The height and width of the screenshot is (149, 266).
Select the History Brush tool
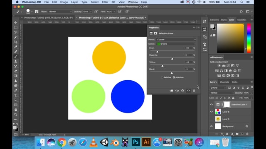(16, 66)
